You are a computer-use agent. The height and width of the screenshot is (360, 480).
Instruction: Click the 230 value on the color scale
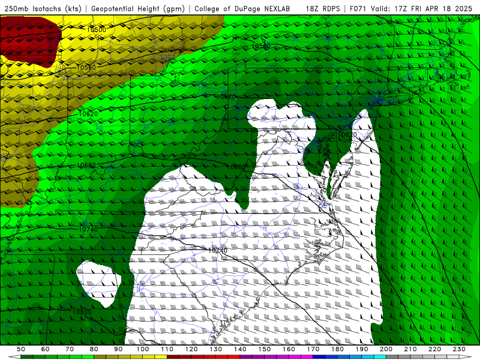click(x=460, y=349)
